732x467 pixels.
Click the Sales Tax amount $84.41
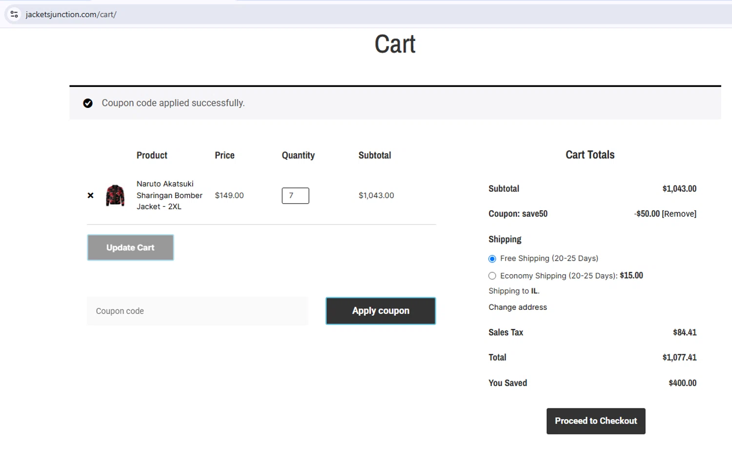point(685,332)
